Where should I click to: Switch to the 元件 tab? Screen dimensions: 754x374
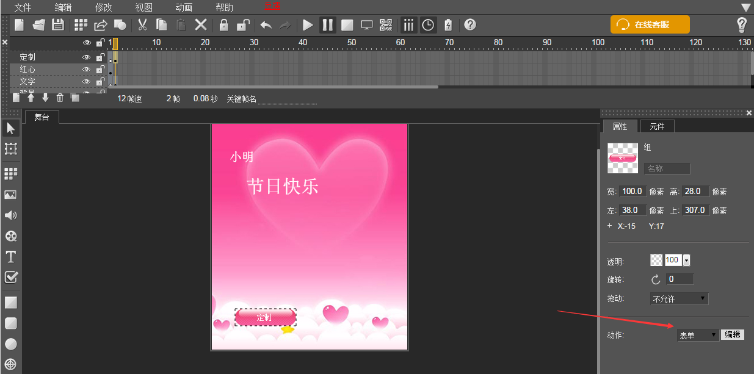point(657,126)
